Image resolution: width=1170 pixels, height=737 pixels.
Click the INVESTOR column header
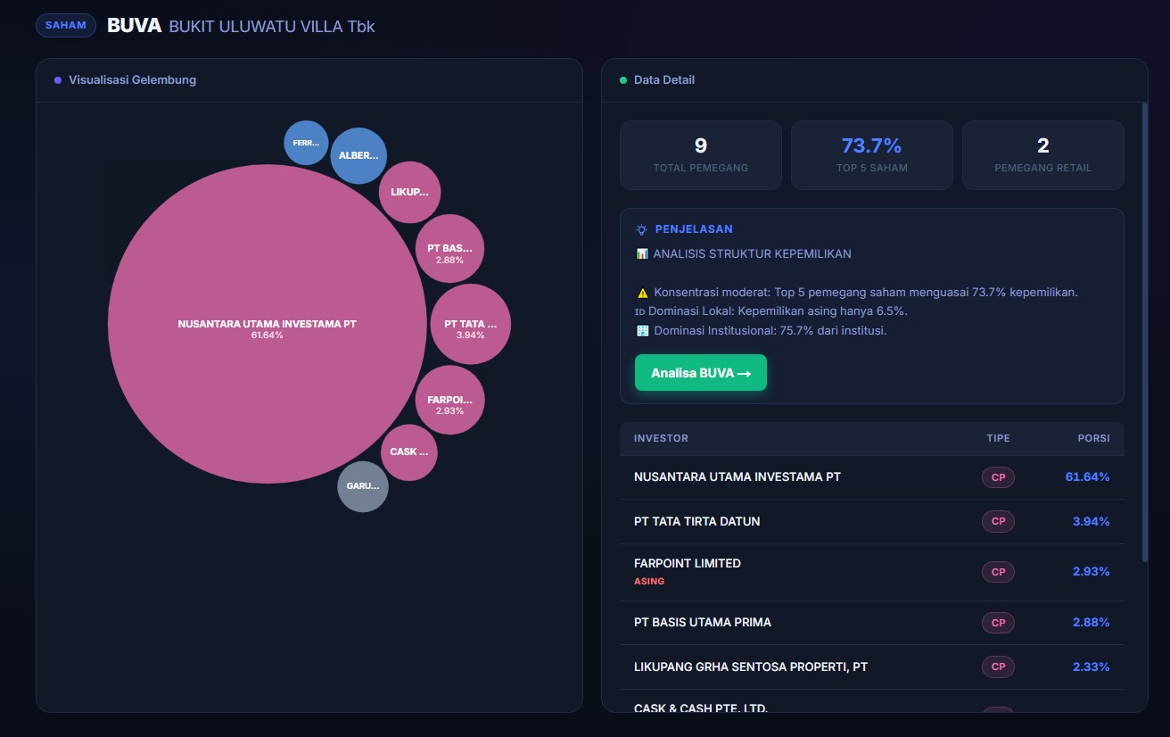pyautogui.click(x=661, y=438)
